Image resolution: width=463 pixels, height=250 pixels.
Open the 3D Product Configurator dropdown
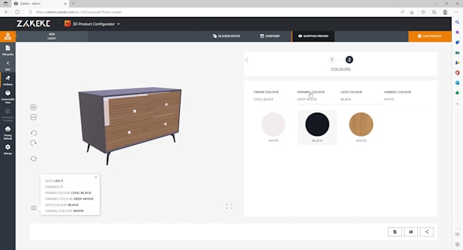click(93, 24)
